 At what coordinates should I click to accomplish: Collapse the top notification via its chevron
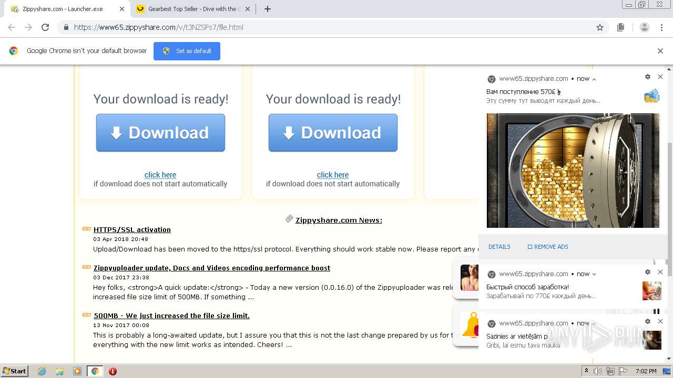pyautogui.click(x=594, y=79)
